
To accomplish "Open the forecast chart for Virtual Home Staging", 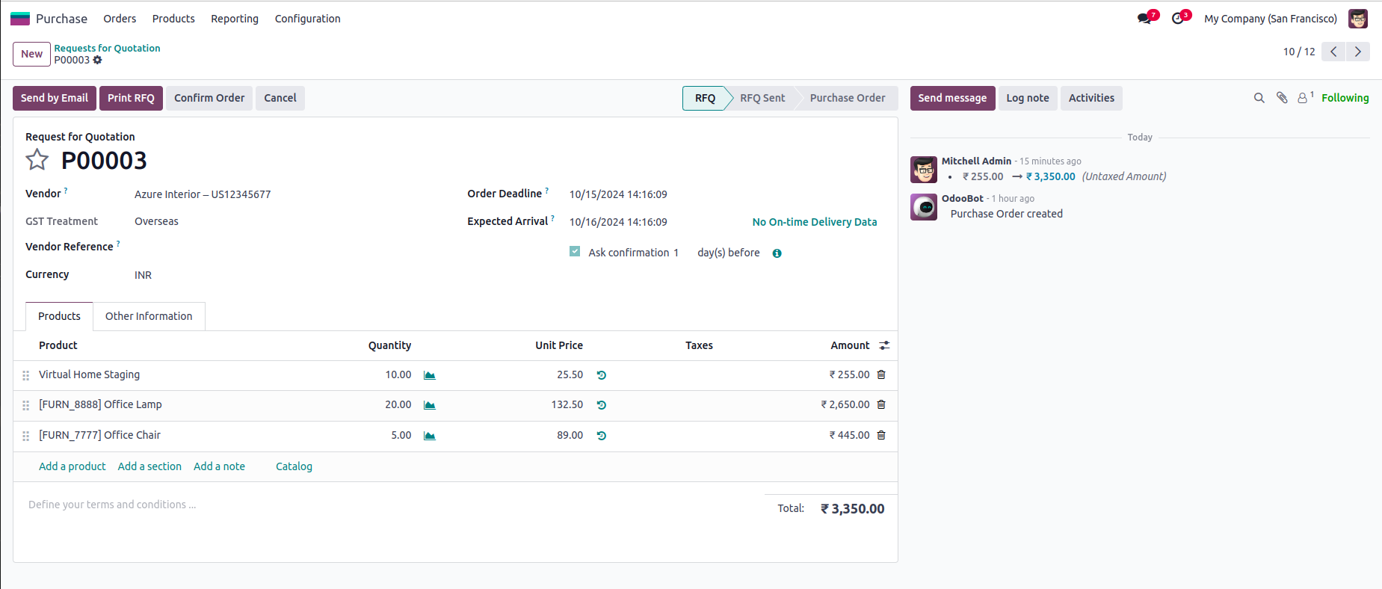I will pyautogui.click(x=430, y=375).
